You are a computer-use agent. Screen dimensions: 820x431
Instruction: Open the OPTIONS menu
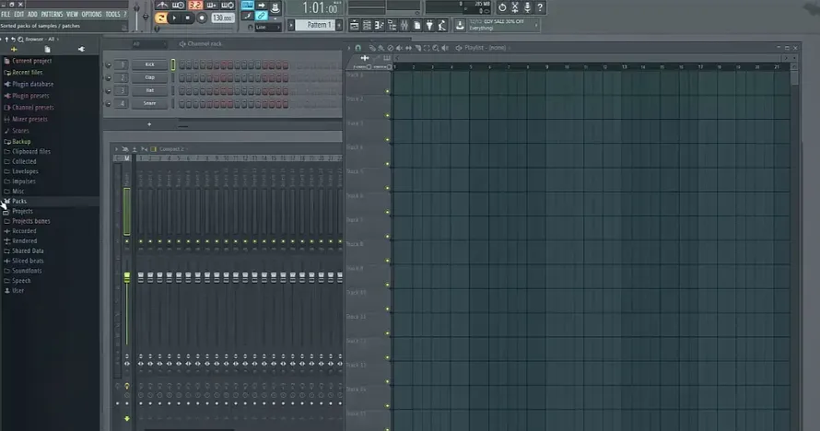point(91,14)
